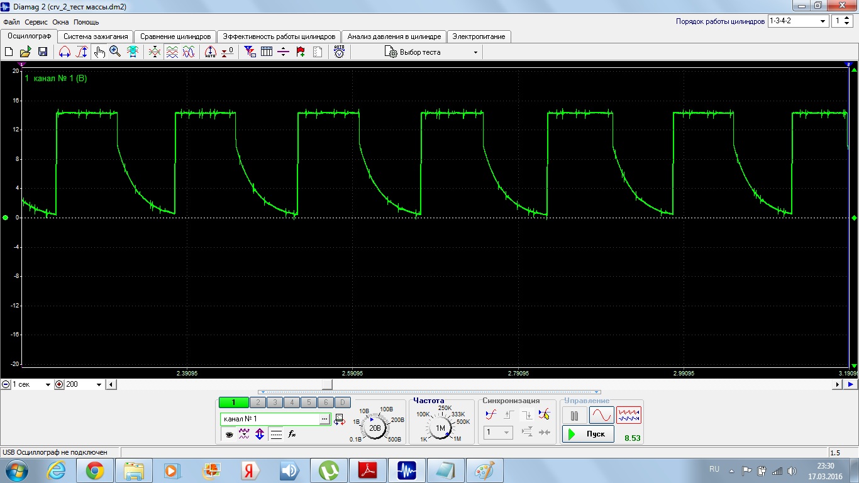Open channel name ellipsis button
This screenshot has width=859, height=483.
pos(324,419)
